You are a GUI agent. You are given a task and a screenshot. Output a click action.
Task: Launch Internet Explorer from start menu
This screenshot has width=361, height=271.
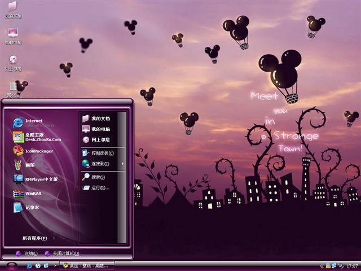(x=34, y=123)
